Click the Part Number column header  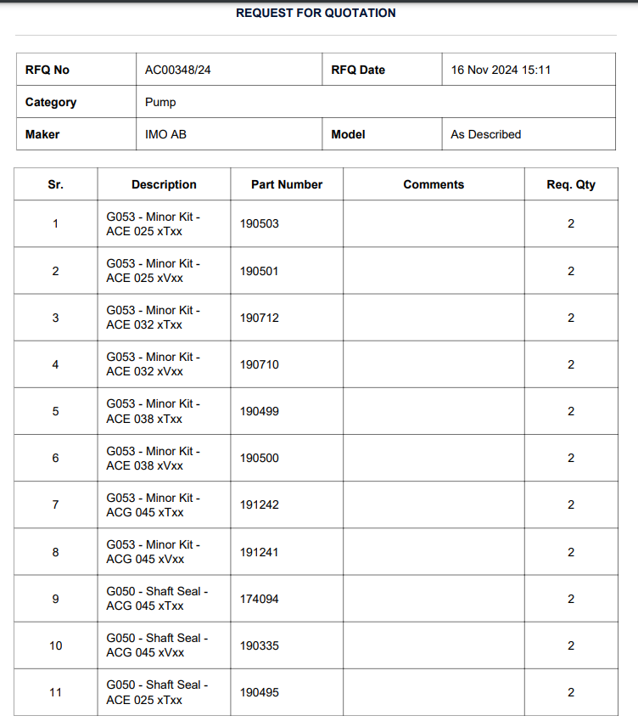point(287,184)
